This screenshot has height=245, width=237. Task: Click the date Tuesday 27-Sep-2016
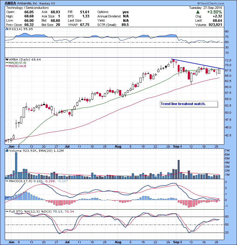(206, 8)
